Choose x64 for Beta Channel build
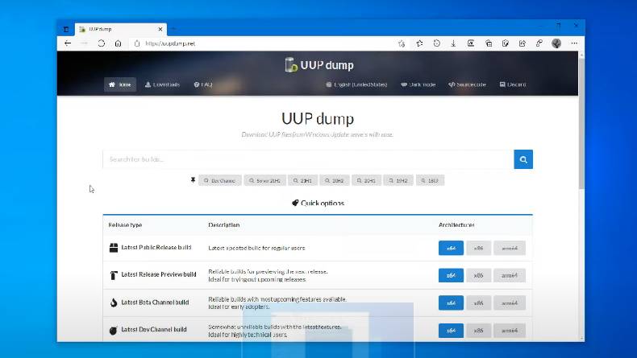This screenshot has height=358, width=637. [451, 302]
